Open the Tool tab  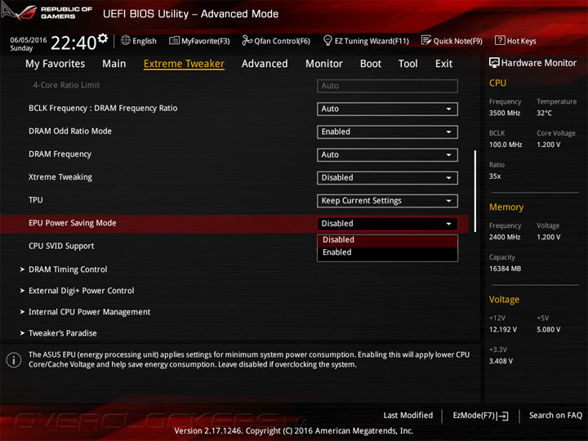(x=408, y=64)
